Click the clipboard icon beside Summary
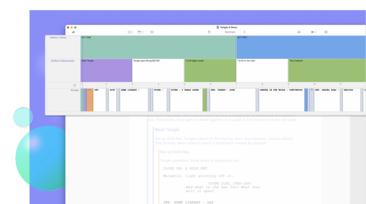The image size is (366, 204). point(209,32)
